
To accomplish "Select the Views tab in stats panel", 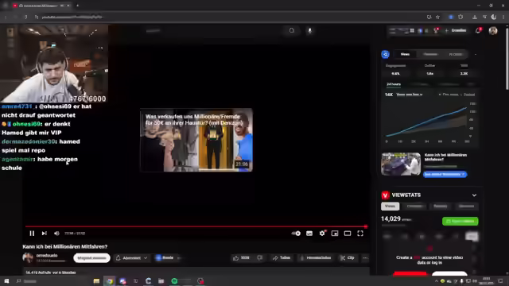I will click(x=405, y=54).
